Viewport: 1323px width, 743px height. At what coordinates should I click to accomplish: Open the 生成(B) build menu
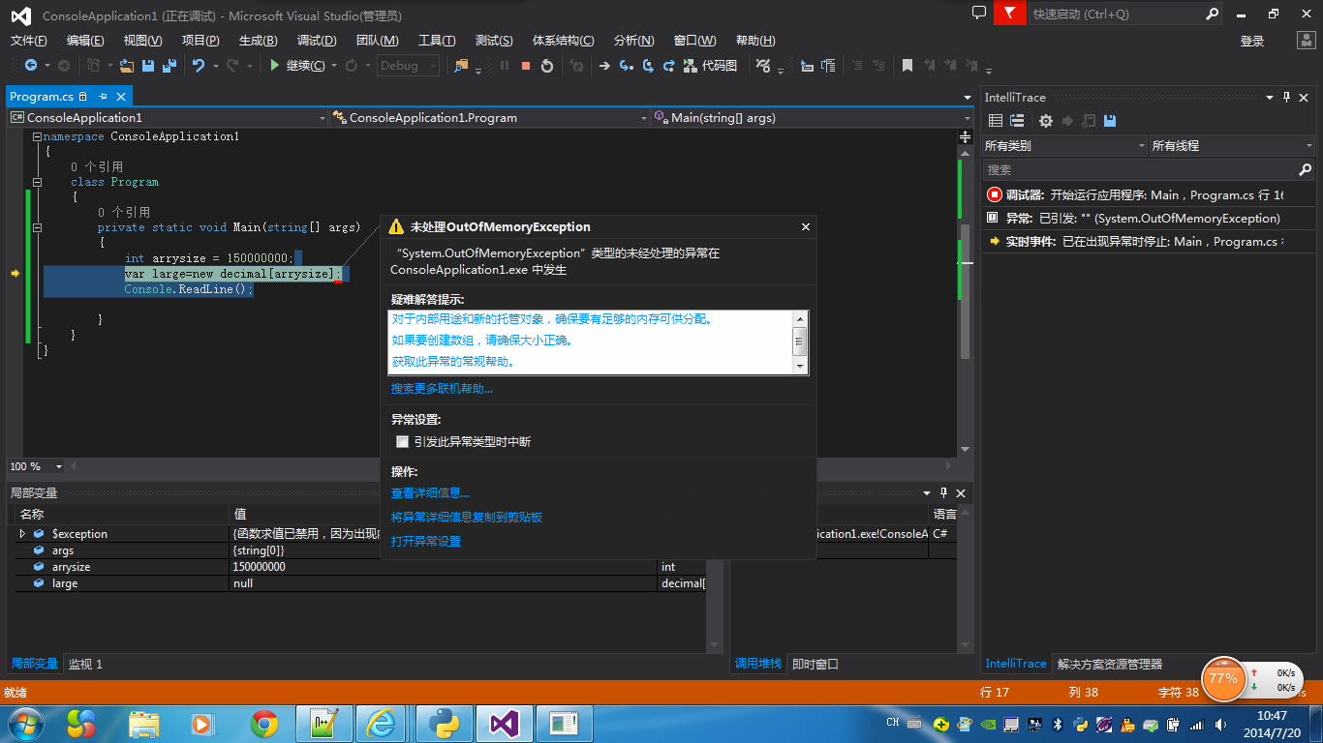[258, 41]
